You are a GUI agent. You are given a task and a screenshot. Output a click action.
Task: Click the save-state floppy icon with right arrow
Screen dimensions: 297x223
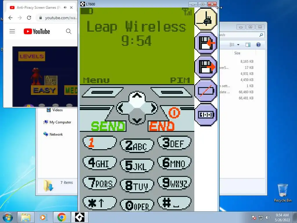[x=206, y=67]
